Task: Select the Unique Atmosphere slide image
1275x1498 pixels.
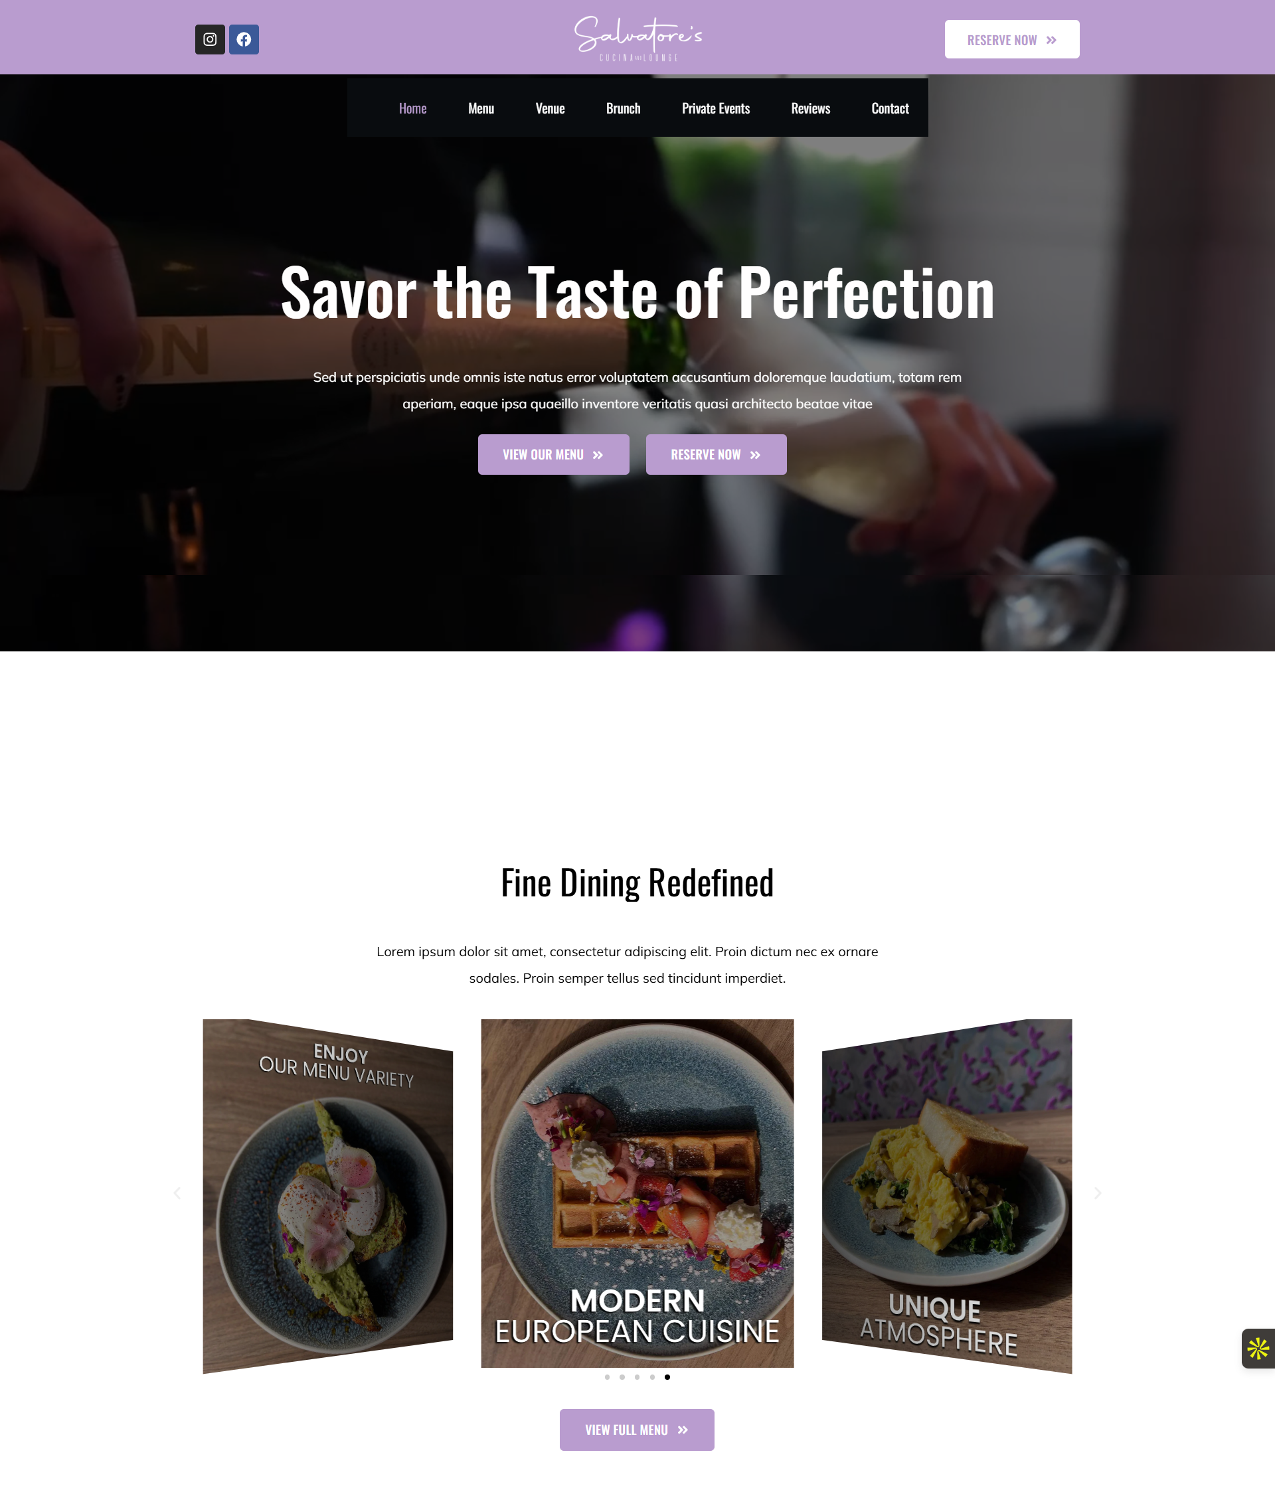Action: click(x=947, y=1196)
